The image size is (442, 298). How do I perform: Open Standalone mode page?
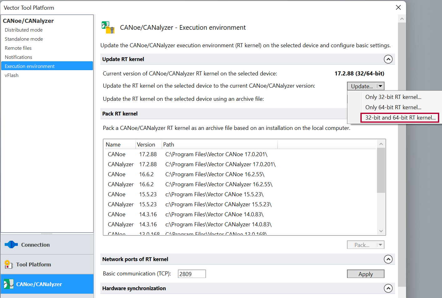pos(24,39)
